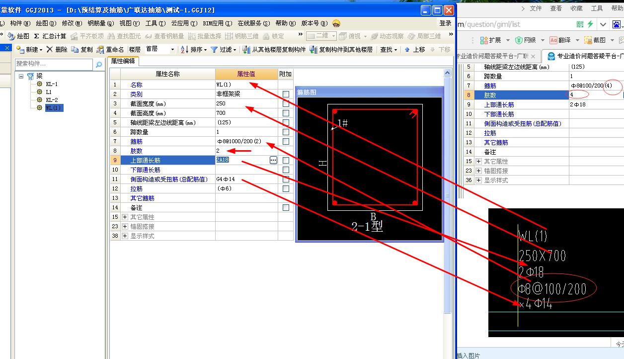The image size is (624, 359).
Task: Click the magnifier icon beside component search
Action: point(99,64)
